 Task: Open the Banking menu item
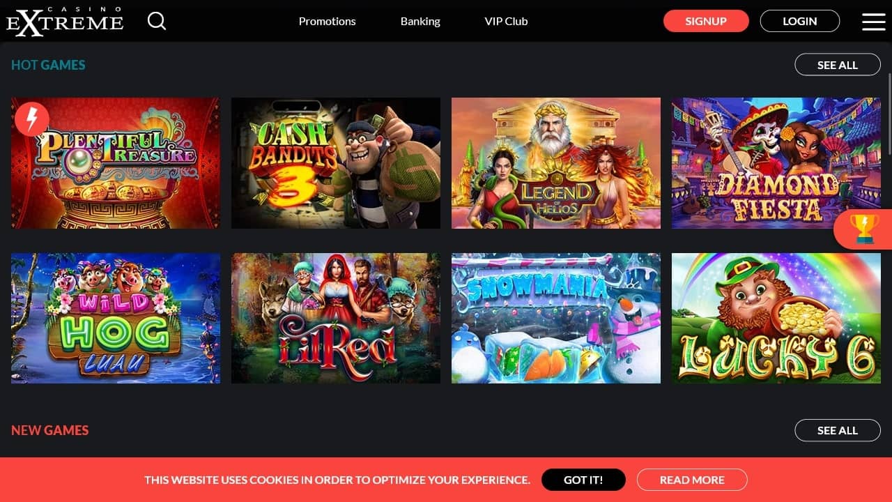[420, 21]
